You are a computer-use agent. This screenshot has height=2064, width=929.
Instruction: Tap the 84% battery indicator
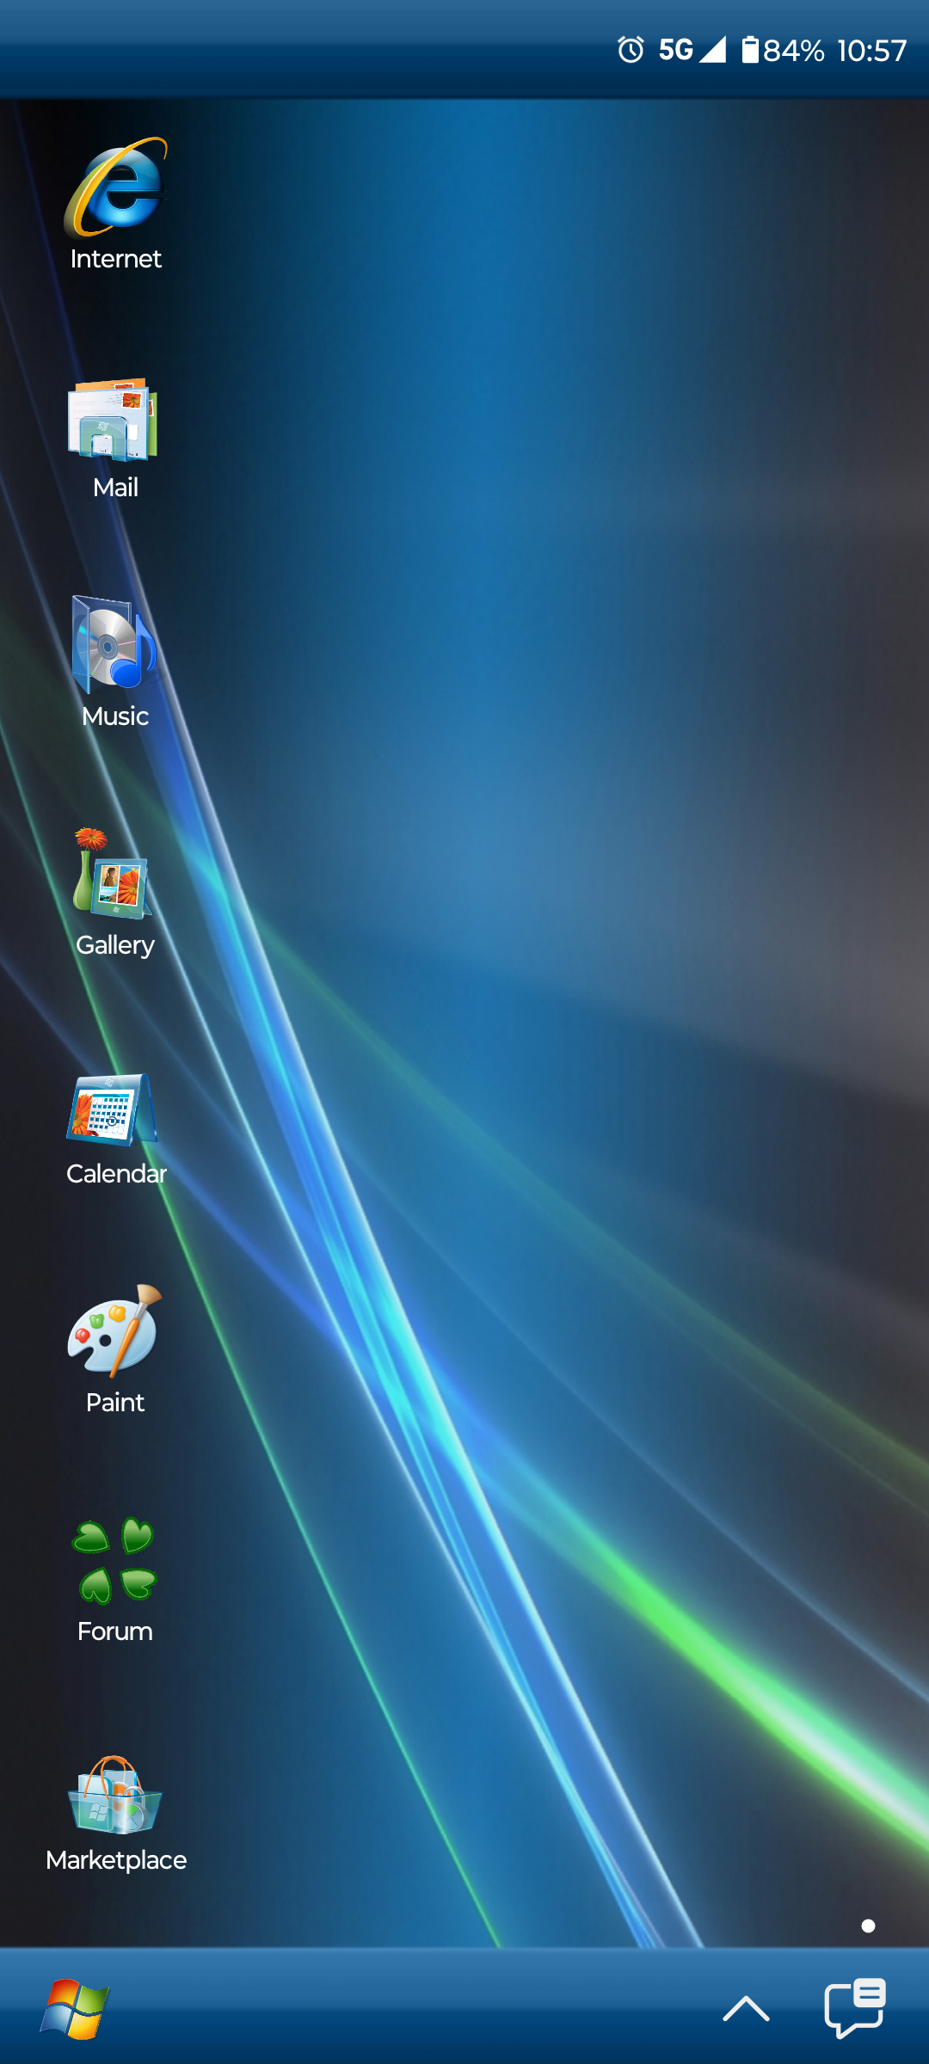coord(783,50)
